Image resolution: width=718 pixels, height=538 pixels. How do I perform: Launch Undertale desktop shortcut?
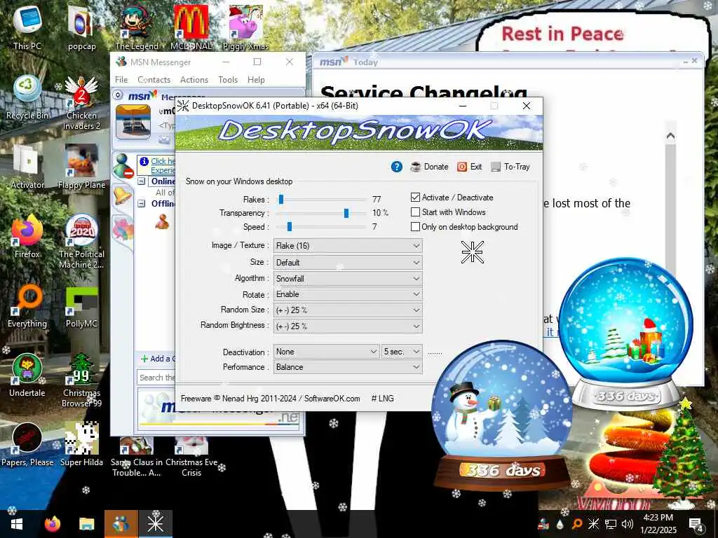click(27, 375)
